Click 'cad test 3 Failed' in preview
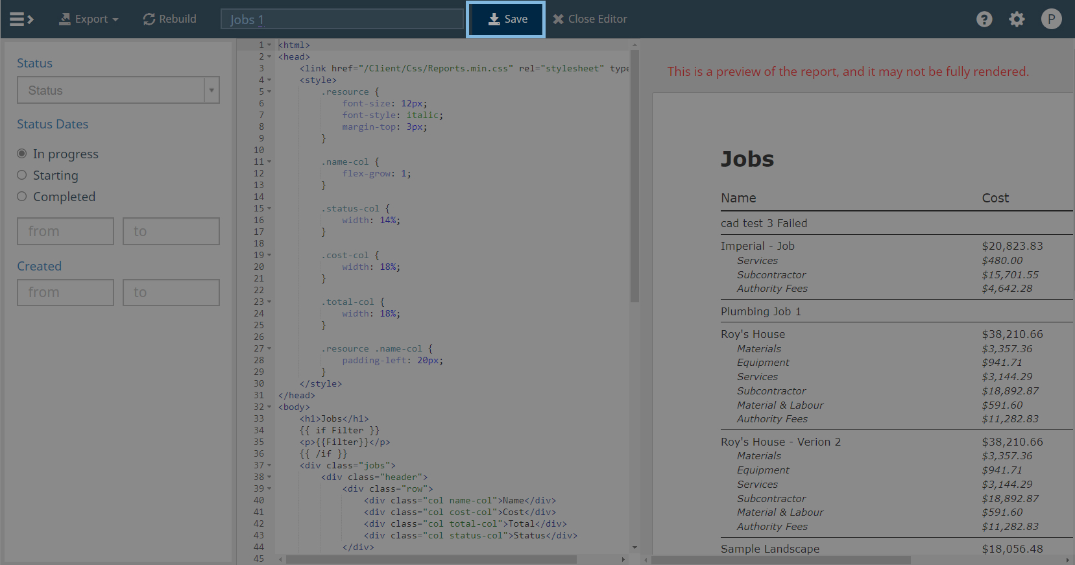This screenshot has height=565, width=1075. (x=764, y=223)
